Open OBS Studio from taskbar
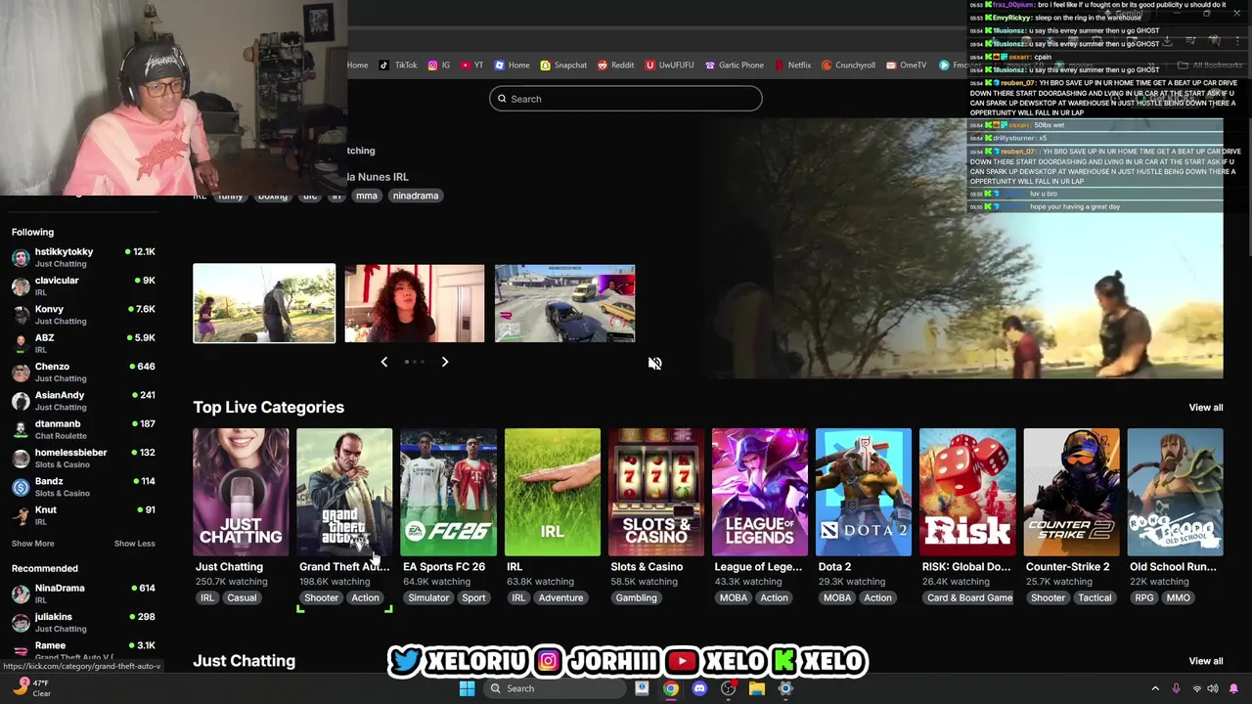The image size is (1252, 704). [728, 688]
